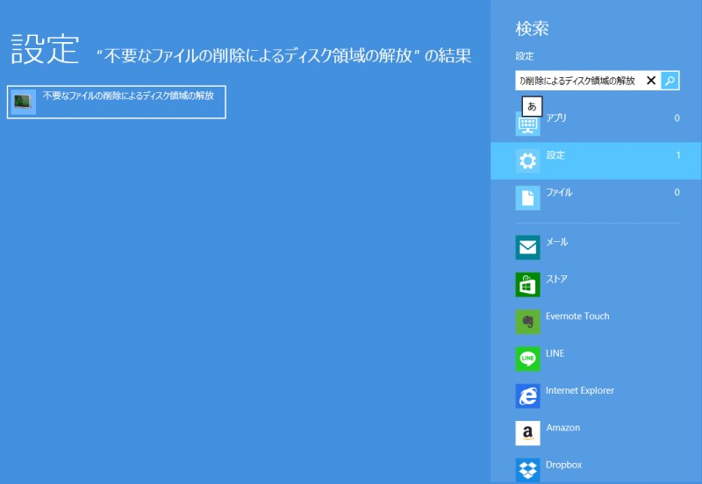Filter search results by アプリ label
The height and width of the screenshot is (484, 702).
pos(556,117)
